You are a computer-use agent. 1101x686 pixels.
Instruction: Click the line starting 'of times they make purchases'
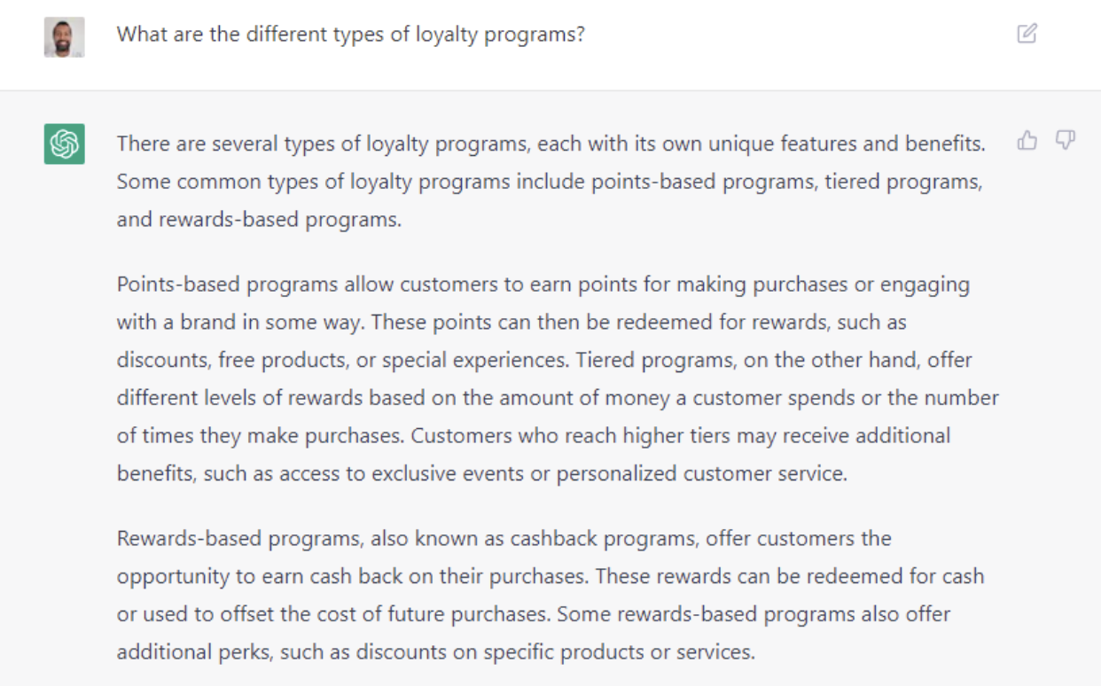(x=534, y=436)
